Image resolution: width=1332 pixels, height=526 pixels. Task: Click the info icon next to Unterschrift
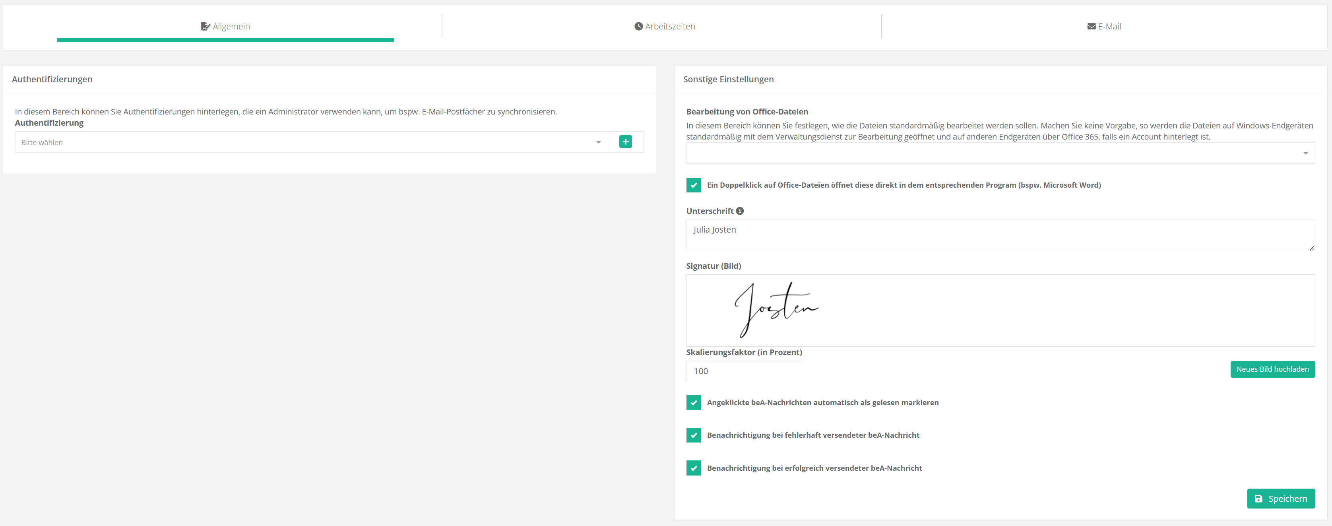click(x=740, y=211)
